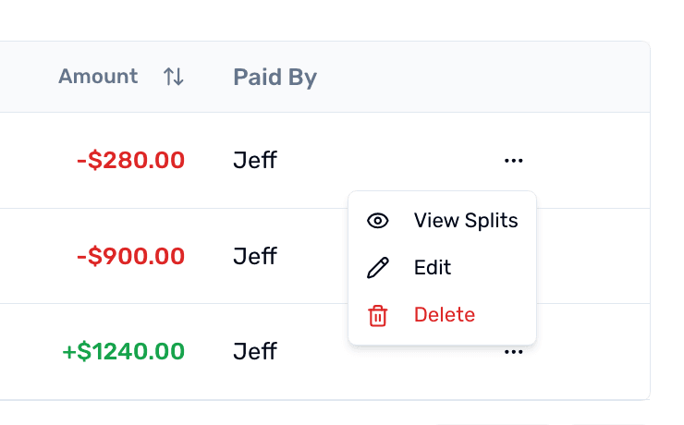Choose the Edit label in actions menu
Viewport: 684px width, 425px height.
[433, 268]
